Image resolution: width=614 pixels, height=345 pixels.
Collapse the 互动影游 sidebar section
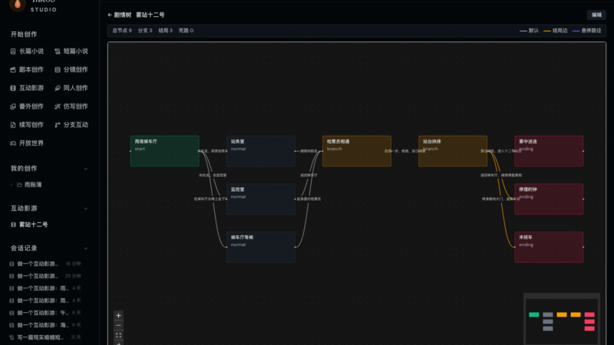point(85,209)
